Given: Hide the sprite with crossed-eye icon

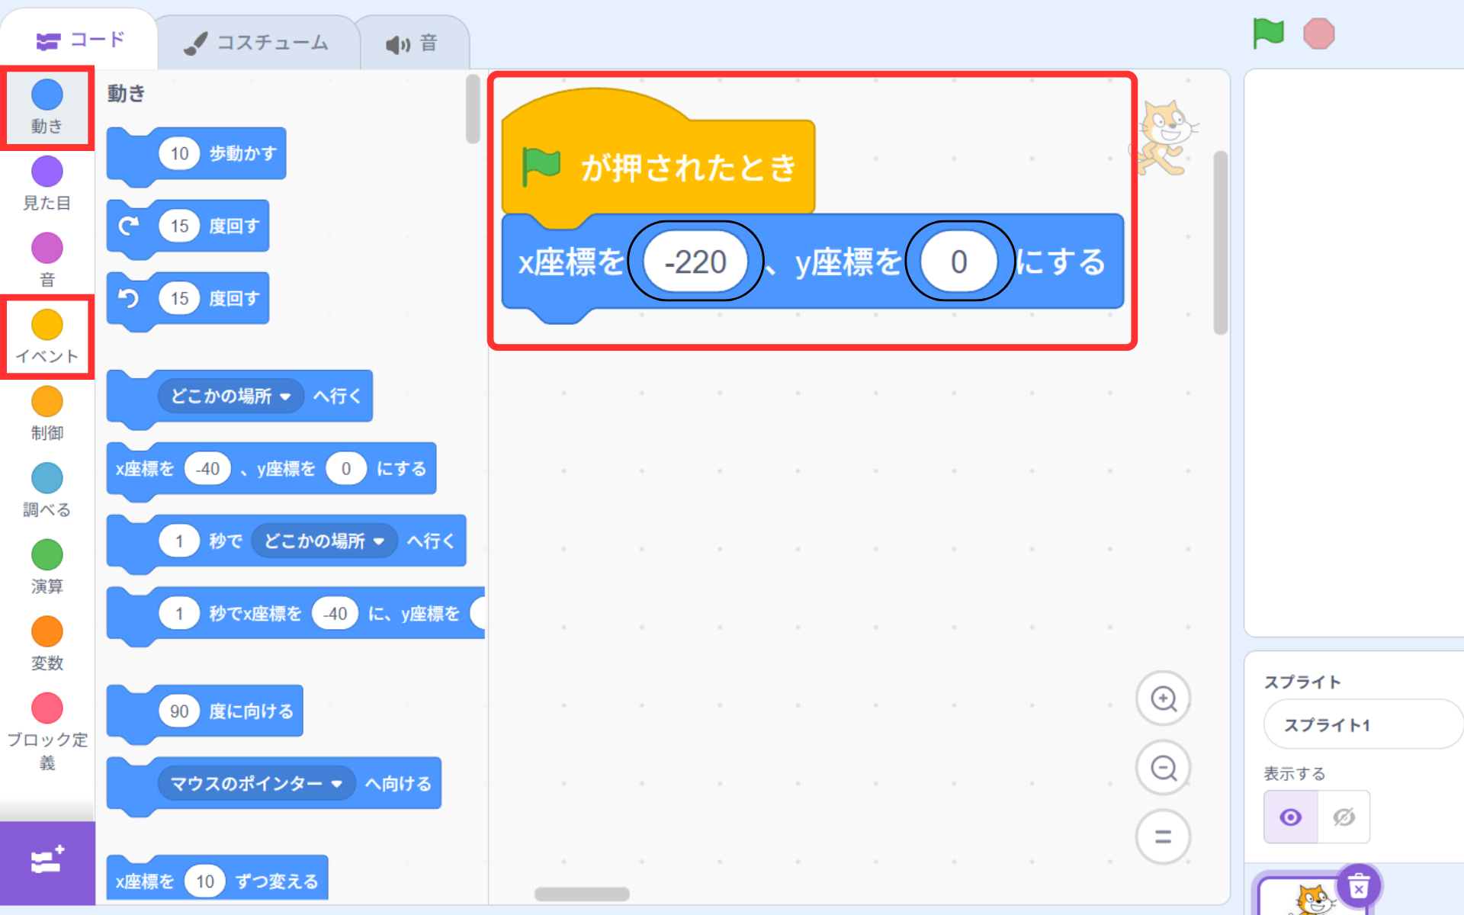Looking at the screenshot, I should 1344,817.
